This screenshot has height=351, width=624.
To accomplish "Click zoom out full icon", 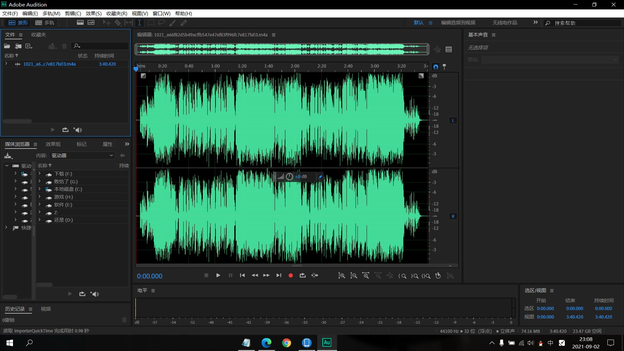I will pyautogui.click(x=390, y=276).
